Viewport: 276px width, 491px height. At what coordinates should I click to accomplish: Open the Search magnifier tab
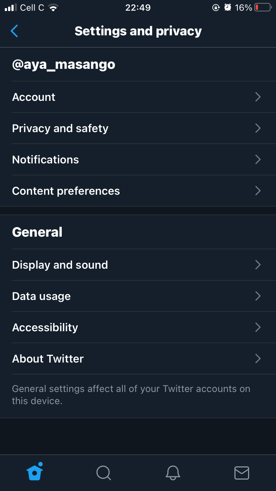click(103, 473)
